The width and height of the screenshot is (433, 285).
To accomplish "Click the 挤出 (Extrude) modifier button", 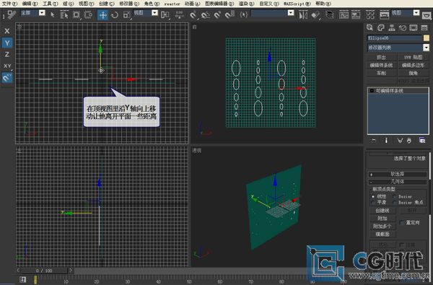I will coord(381,58).
